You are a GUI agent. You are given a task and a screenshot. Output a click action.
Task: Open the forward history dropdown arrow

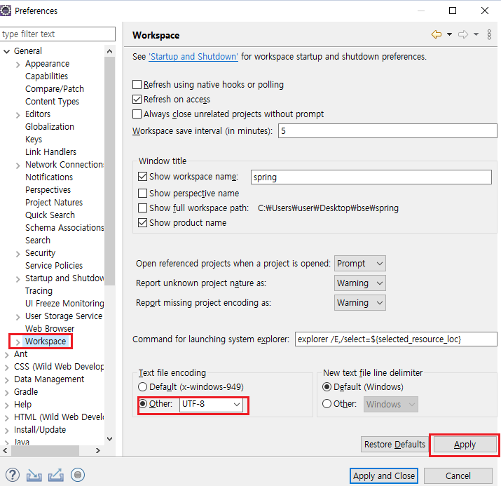(x=476, y=34)
